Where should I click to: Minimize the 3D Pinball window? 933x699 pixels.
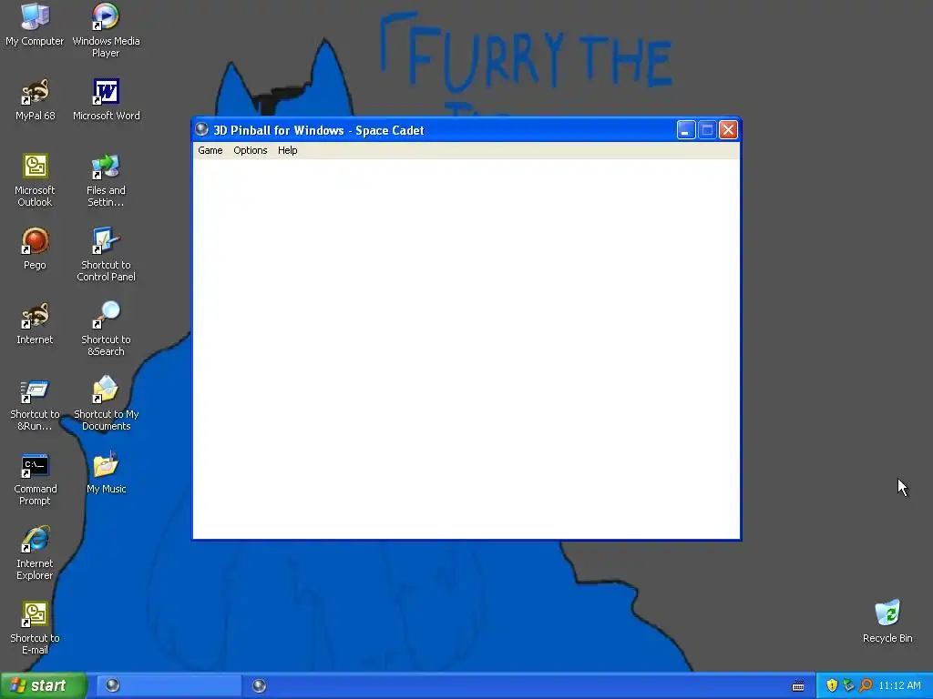(x=686, y=129)
